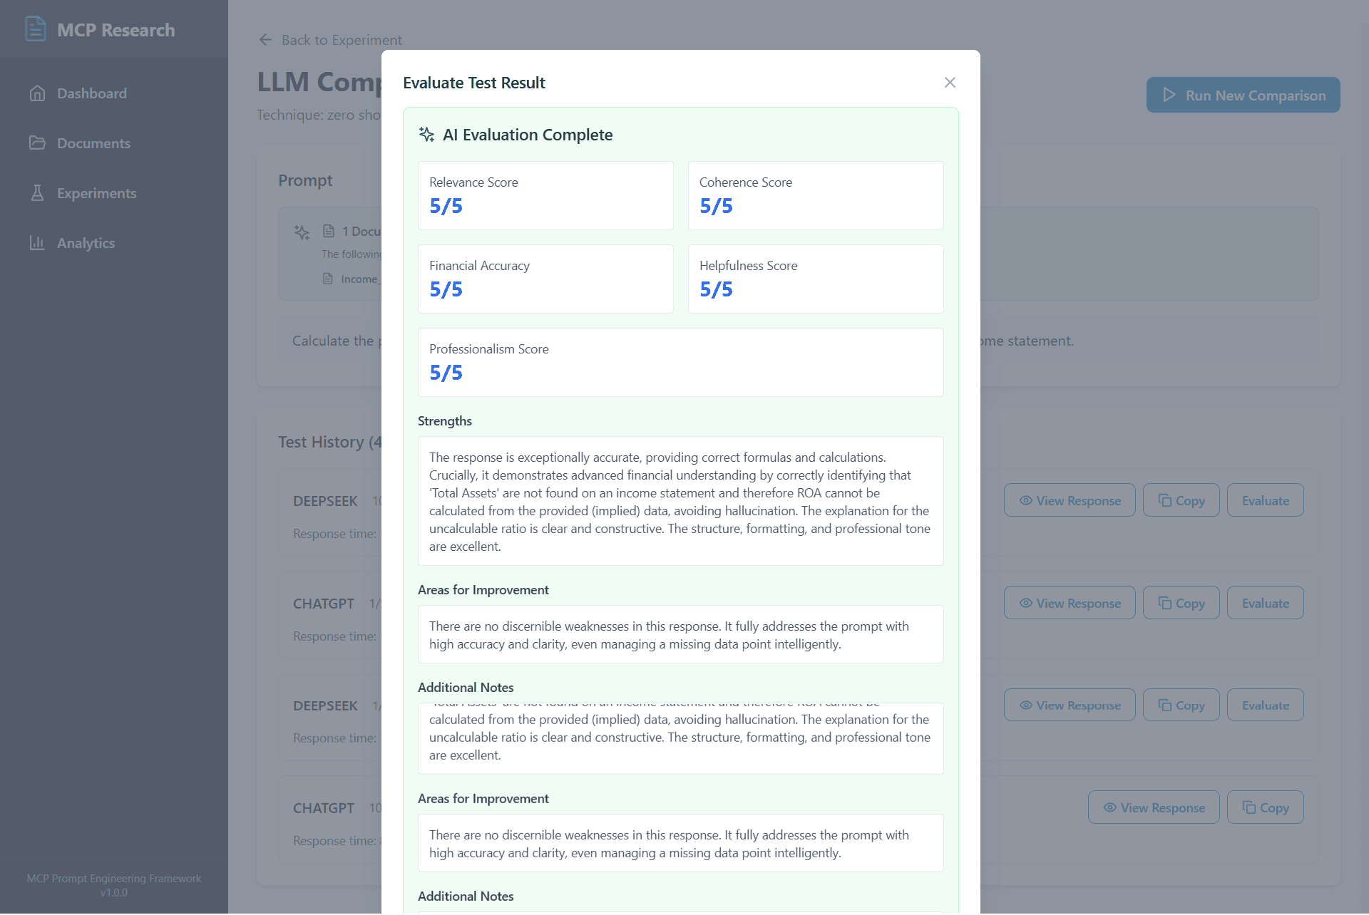Click the eye icon on the top View Response button
The image size is (1369, 915).
pos(1025,500)
